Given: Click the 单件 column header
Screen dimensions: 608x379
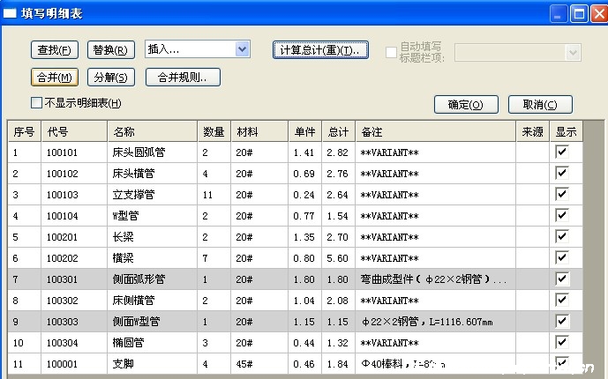Looking at the screenshot, I should (x=304, y=131).
